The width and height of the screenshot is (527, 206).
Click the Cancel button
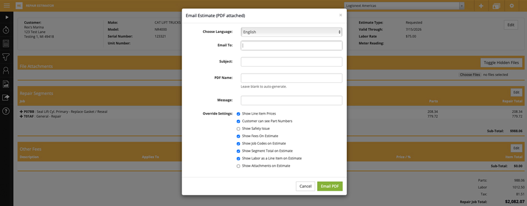pyautogui.click(x=305, y=186)
